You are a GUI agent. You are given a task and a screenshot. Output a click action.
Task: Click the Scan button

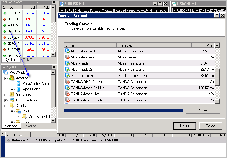(203, 110)
